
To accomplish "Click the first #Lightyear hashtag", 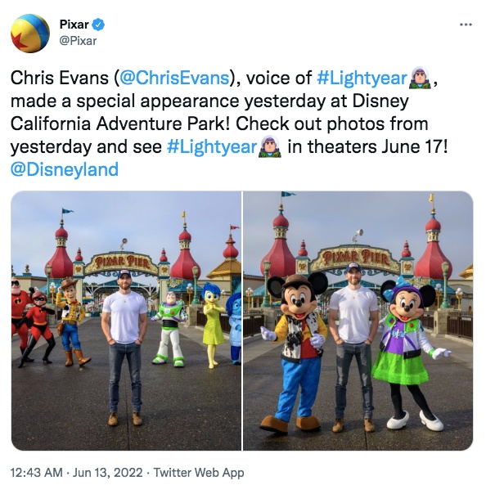I will tap(362, 78).
